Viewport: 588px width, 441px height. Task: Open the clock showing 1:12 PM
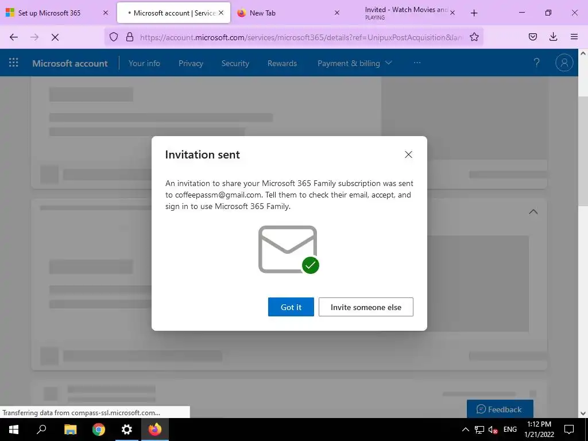point(539,430)
